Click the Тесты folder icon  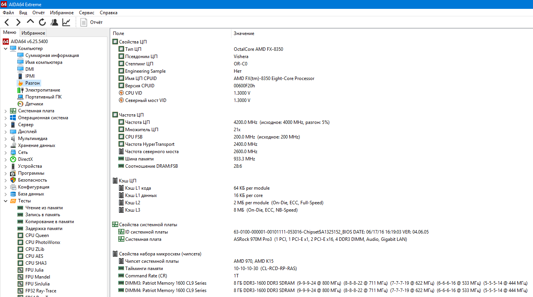tap(13, 201)
